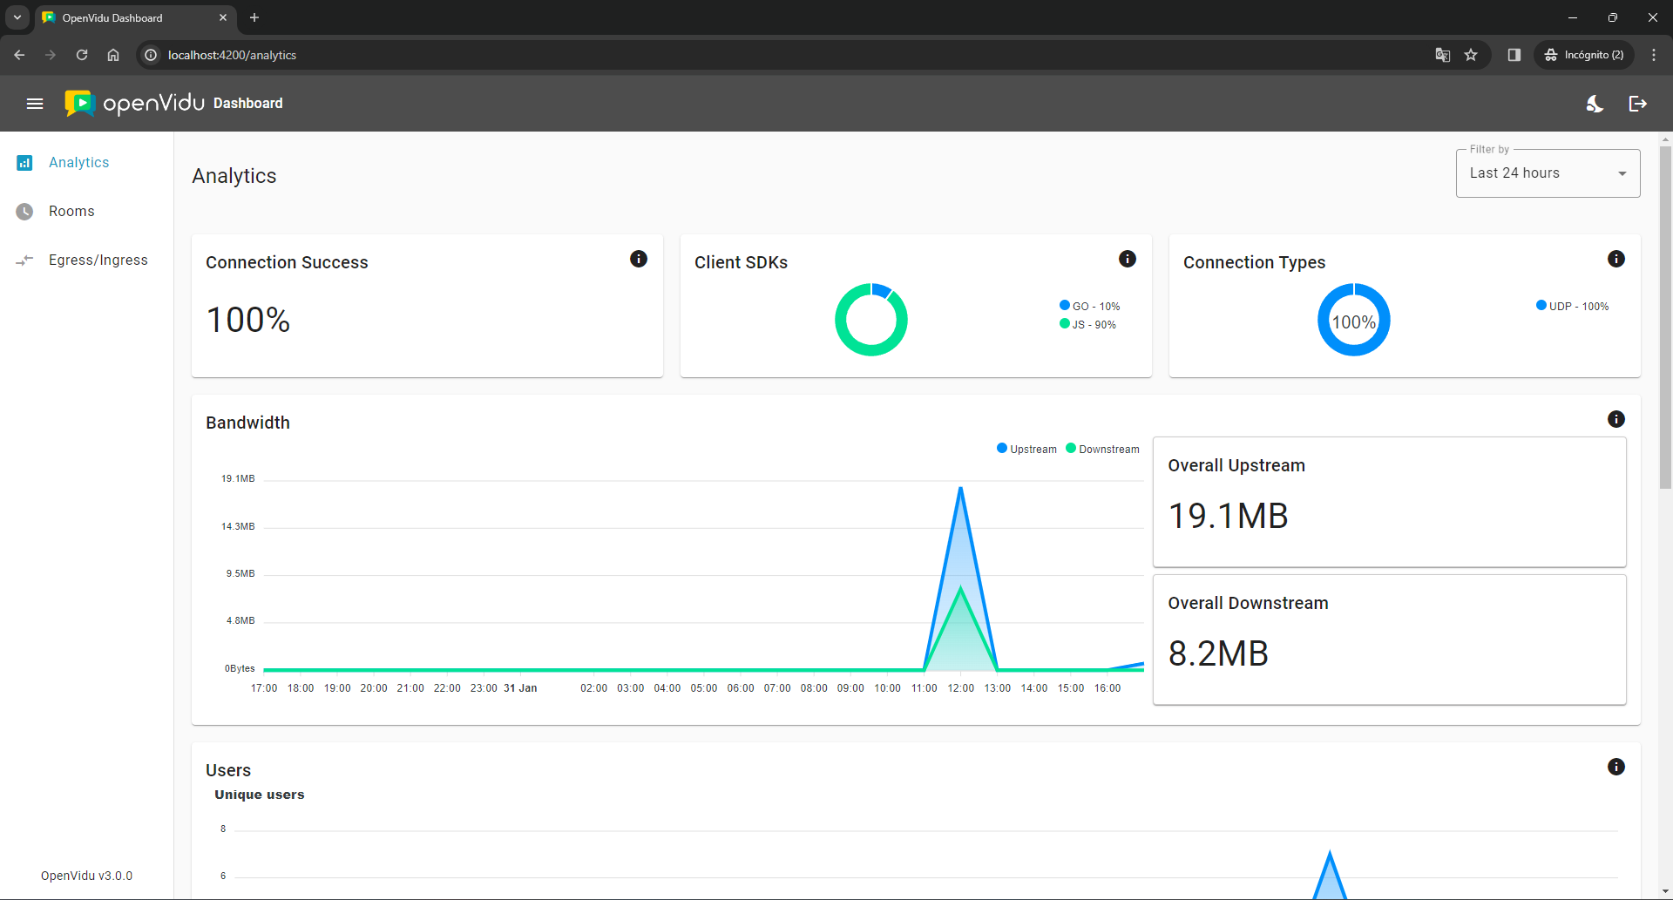Open the browser tab search dropdown
The height and width of the screenshot is (900, 1673).
click(17, 17)
